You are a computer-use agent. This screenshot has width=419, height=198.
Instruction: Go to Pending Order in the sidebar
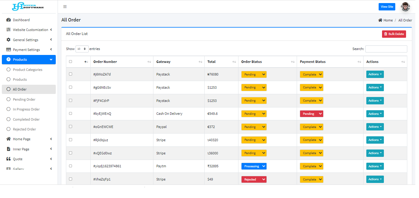click(x=24, y=99)
